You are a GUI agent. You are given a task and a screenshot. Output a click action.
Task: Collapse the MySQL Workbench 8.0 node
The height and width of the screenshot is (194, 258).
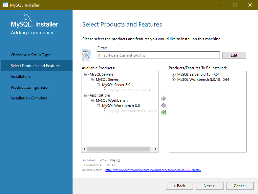[98, 106]
